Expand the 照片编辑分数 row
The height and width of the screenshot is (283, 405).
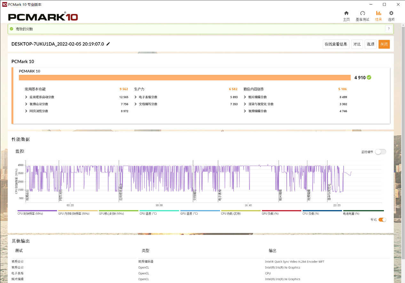coord(245,97)
